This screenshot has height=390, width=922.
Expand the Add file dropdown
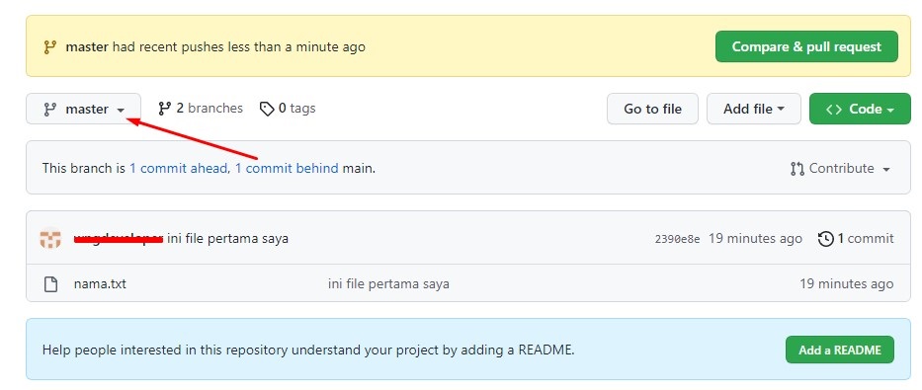point(754,109)
